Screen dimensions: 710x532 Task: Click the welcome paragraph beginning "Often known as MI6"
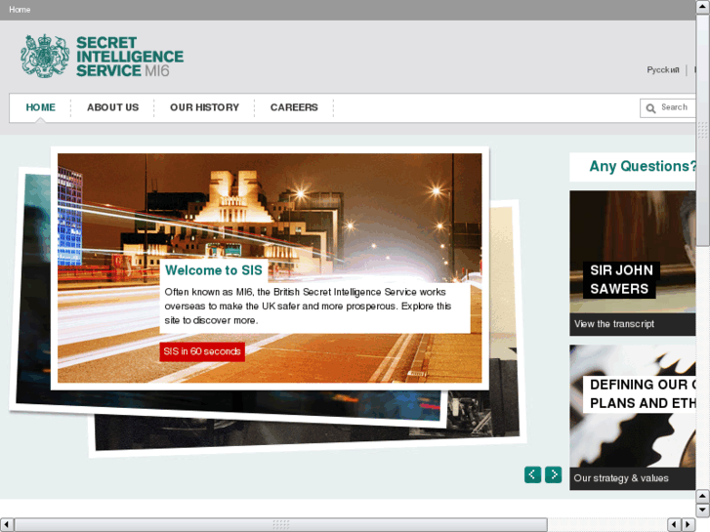pos(308,307)
